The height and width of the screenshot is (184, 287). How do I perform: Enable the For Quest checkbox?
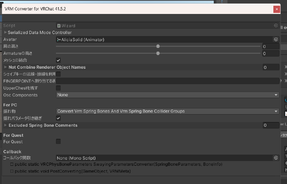58,142
